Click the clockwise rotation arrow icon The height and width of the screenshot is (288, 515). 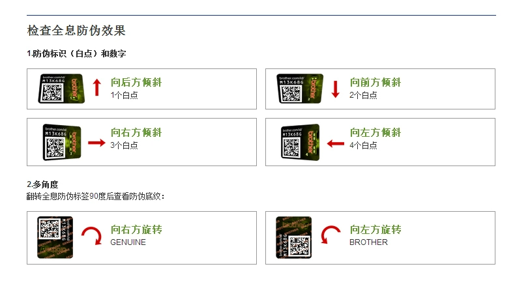[92, 236]
